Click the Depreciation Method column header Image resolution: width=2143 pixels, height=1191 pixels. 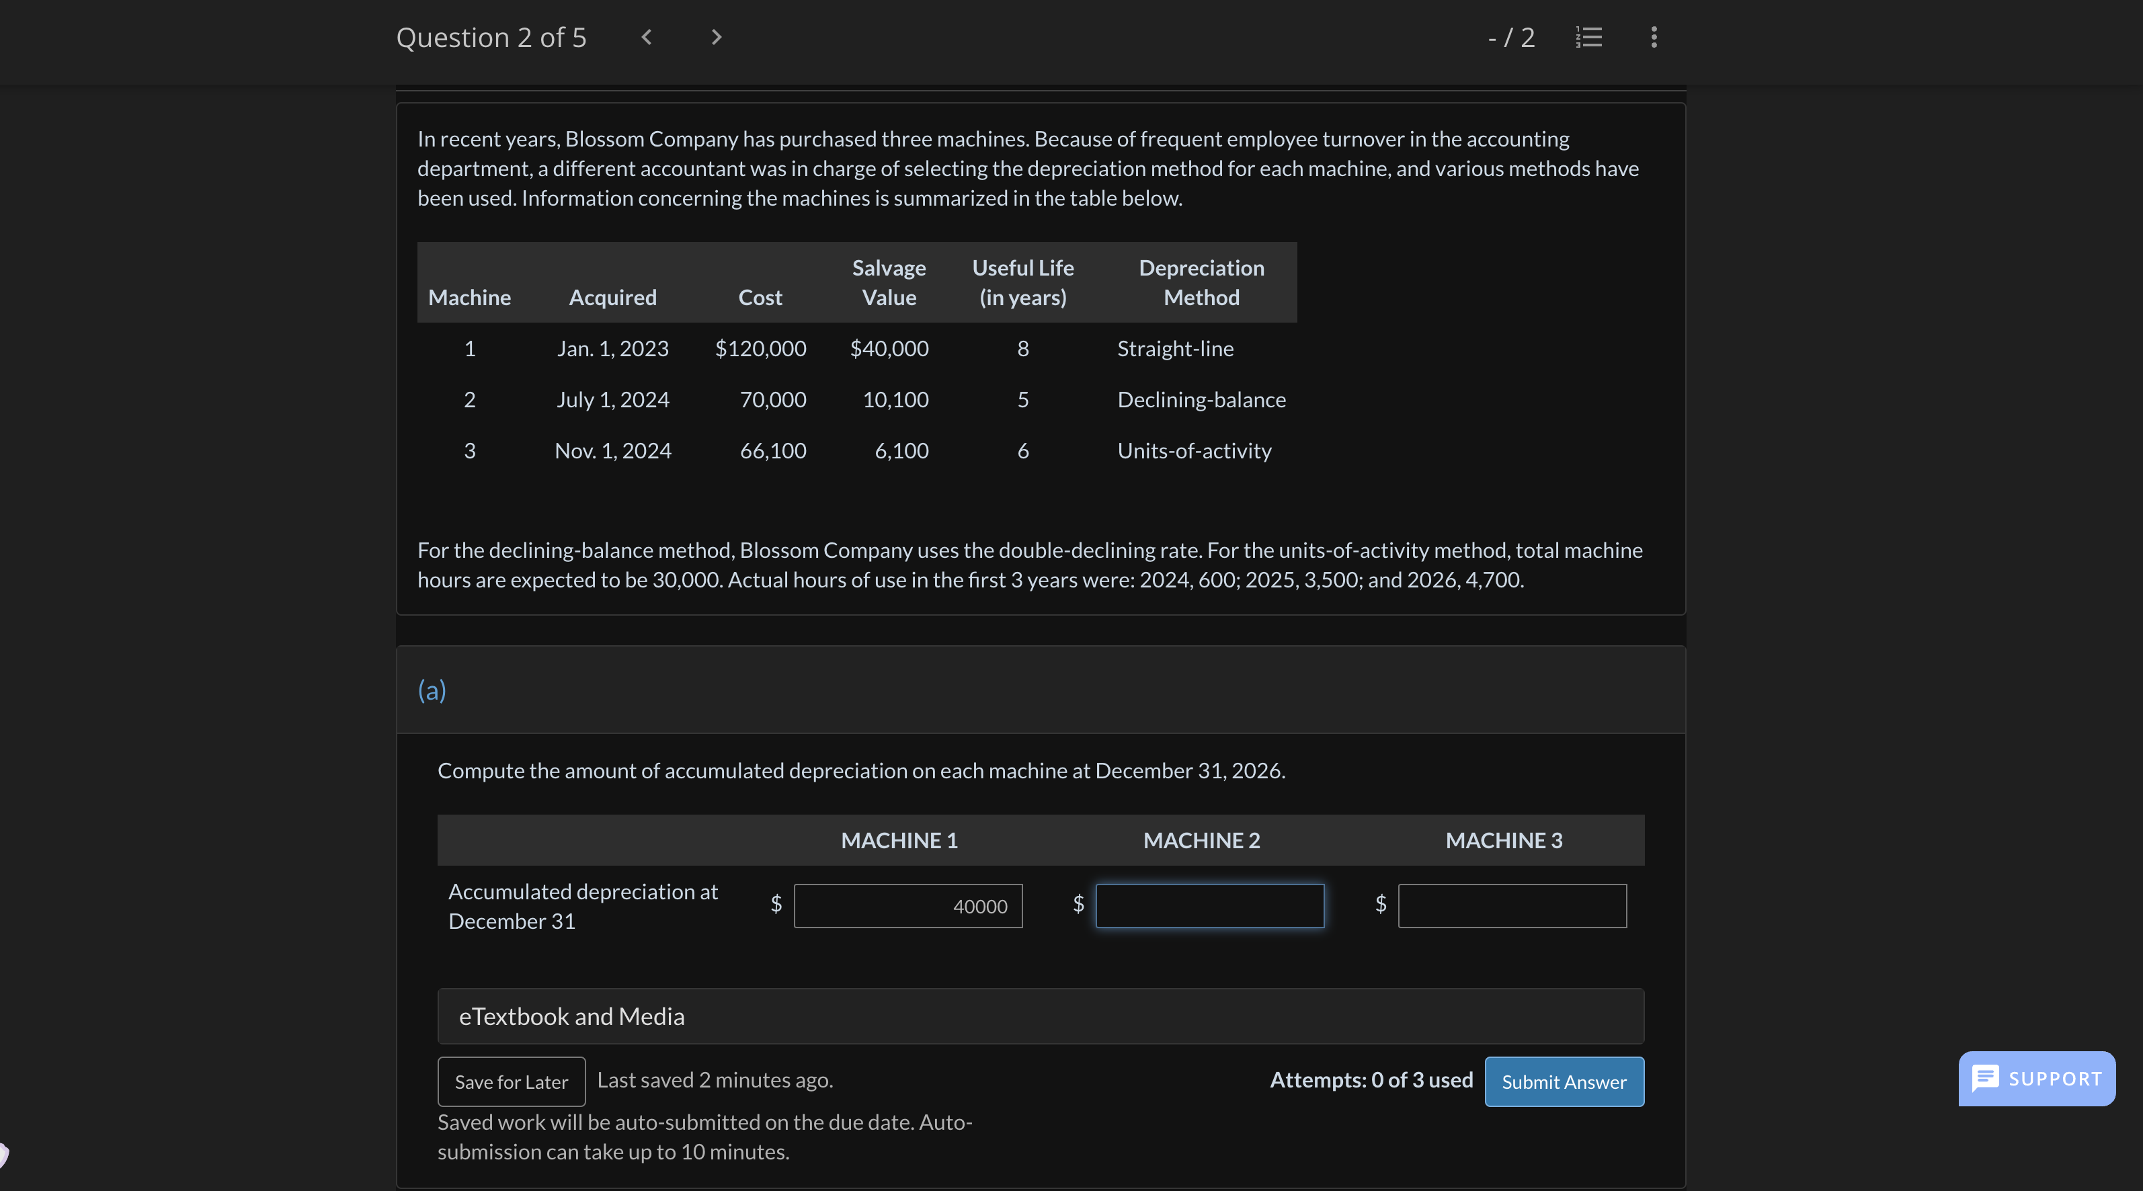(x=1201, y=282)
